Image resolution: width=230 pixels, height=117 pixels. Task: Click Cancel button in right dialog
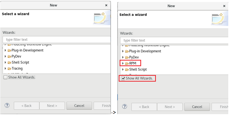197,107
